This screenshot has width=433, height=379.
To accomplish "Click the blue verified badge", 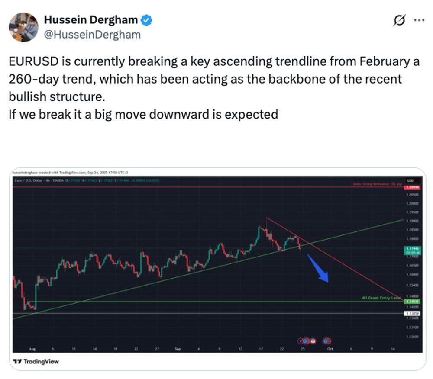I will (x=147, y=20).
